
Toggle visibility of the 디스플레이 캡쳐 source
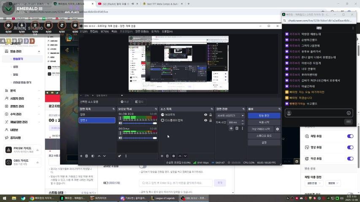(x=206, y=120)
